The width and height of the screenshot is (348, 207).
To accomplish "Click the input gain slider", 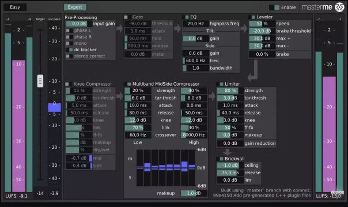I will pyautogui.click(x=79, y=24).
